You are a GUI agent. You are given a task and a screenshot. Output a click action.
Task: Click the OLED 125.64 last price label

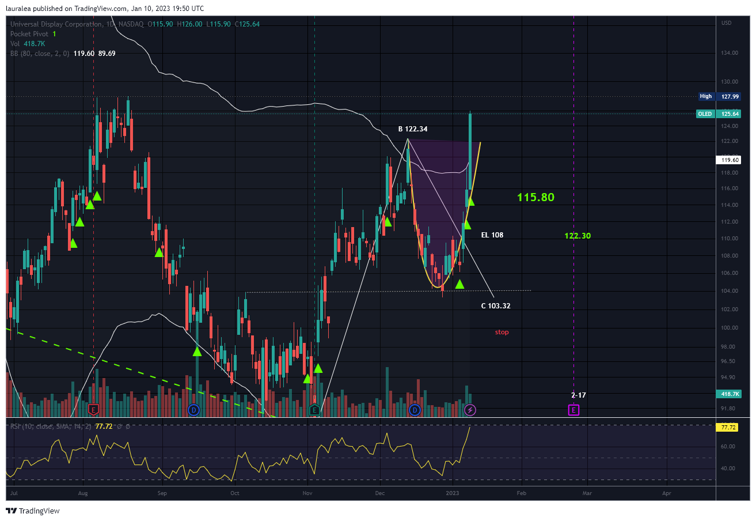[719, 114]
